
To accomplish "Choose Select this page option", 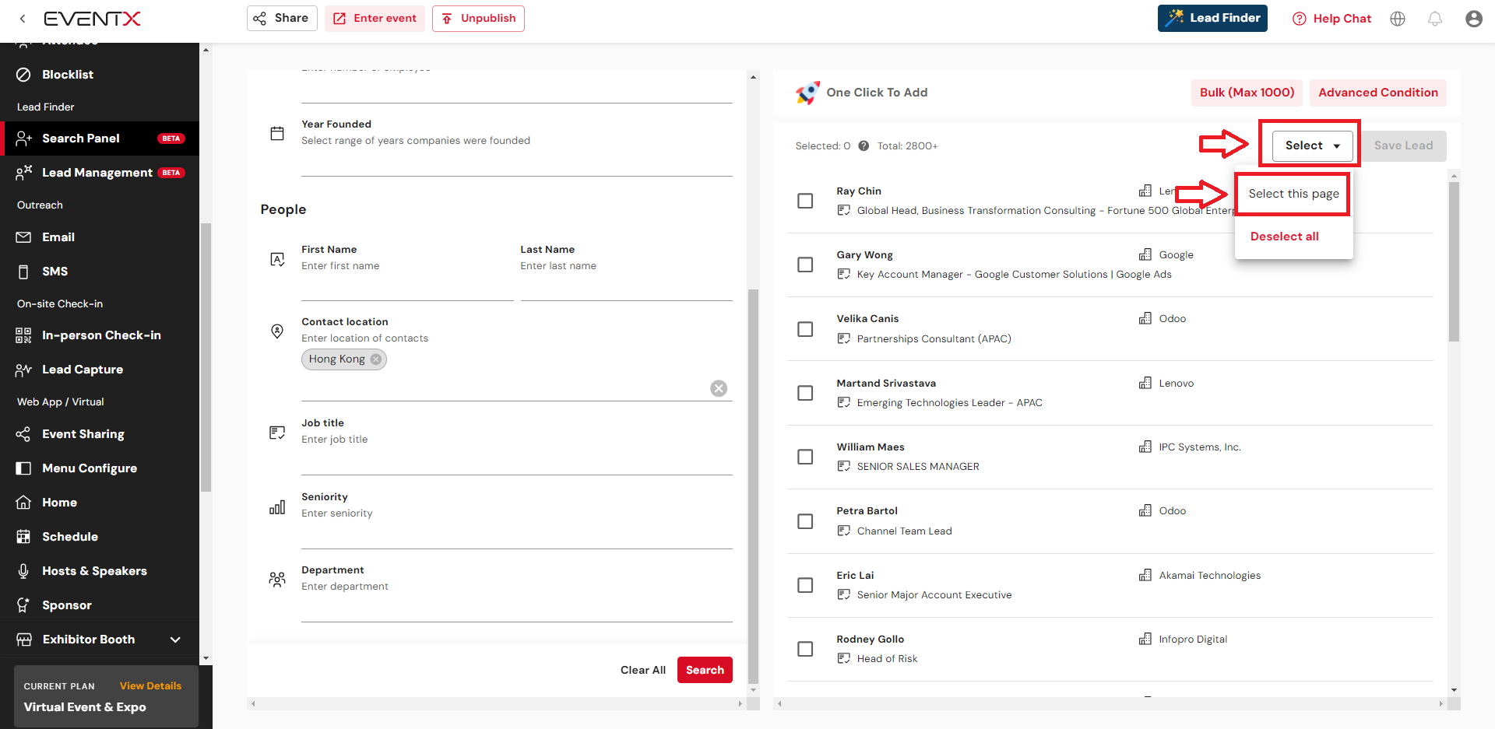I will pos(1293,194).
